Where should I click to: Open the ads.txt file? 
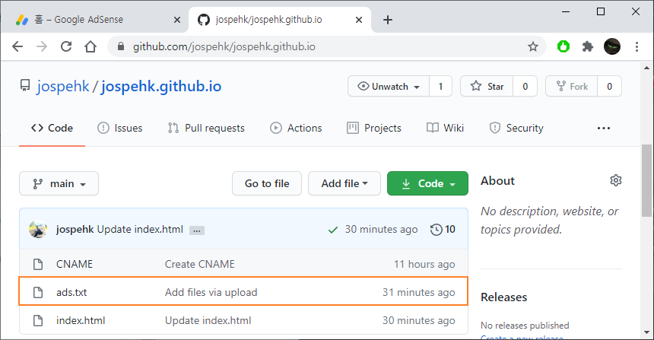pyautogui.click(x=71, y=292)
